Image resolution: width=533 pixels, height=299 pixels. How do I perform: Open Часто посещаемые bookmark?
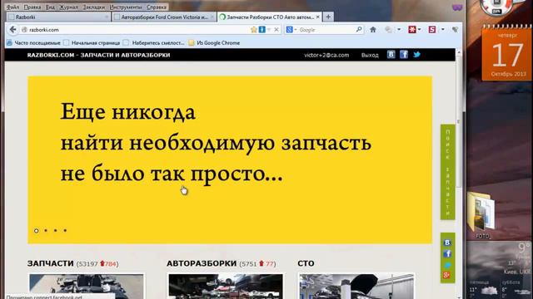click(33, 42)
